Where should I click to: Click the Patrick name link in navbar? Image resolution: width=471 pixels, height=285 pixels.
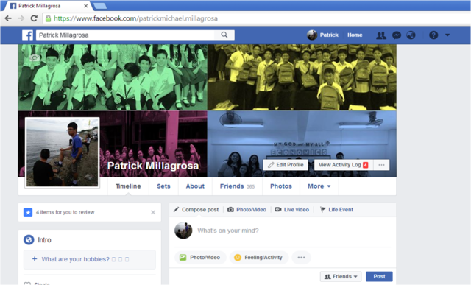(x=329, y=35)
